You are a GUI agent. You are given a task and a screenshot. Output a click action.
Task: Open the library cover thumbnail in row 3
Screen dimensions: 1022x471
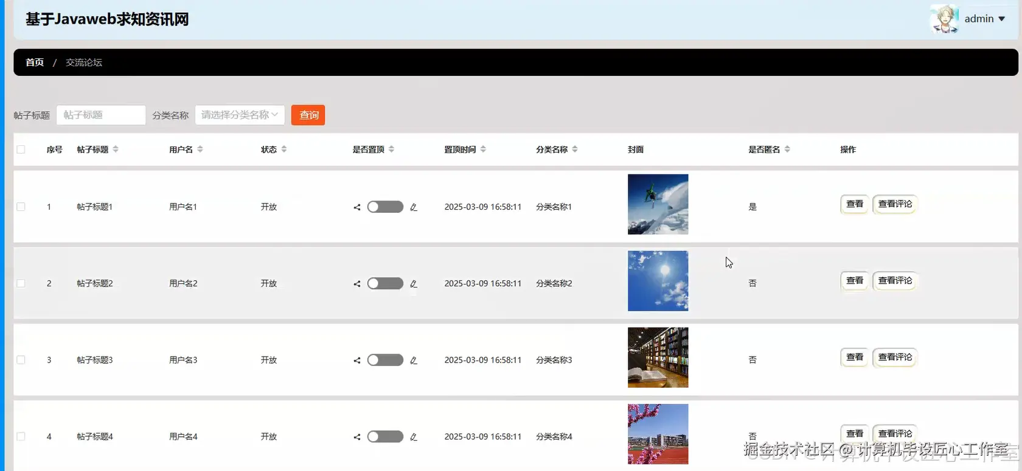coord(658,357)
